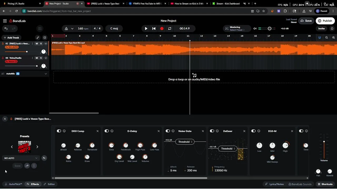Toggle the DIGI Comp effect on/off

click(59, 131)
